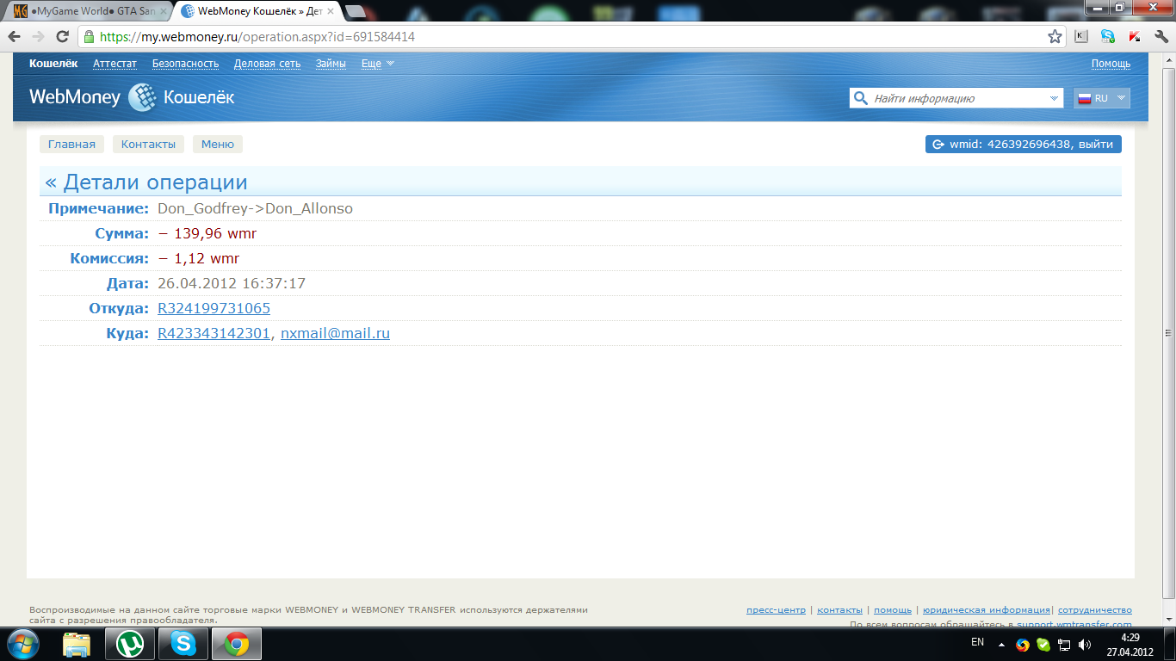Click the amount − 139,96 wmr

(207, 233)
